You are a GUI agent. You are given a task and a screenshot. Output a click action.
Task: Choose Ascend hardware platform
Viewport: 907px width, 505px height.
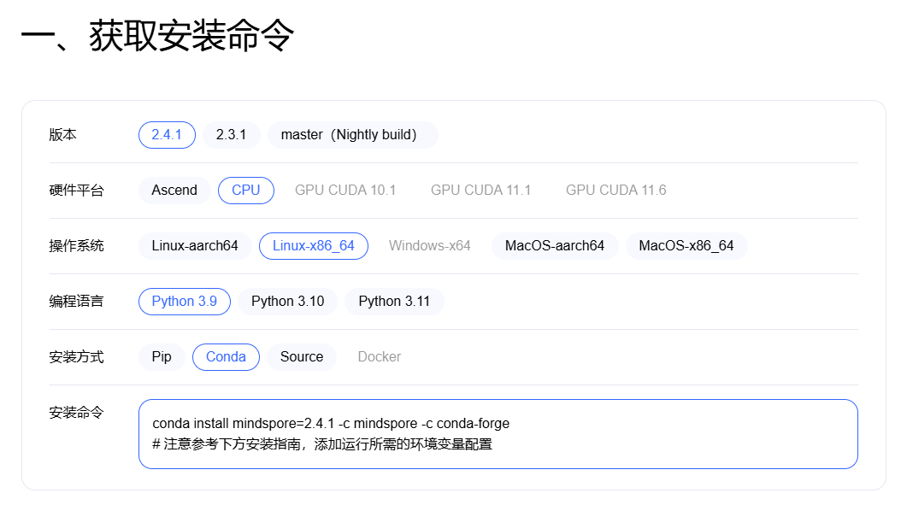click(174, 190)
